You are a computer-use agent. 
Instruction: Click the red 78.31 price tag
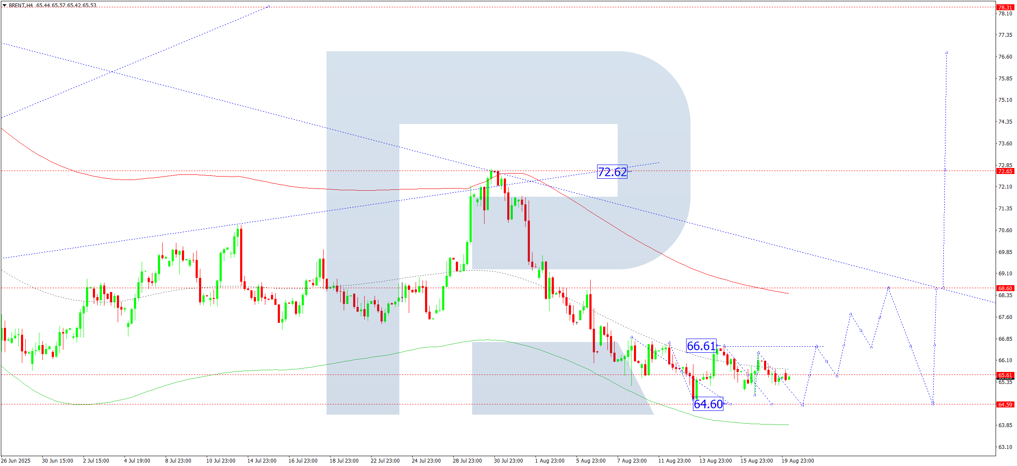(1005, 7)
